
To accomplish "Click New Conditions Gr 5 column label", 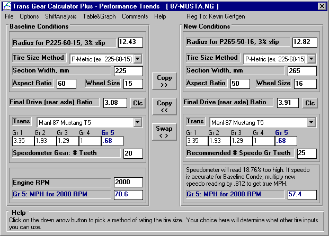I will point(281,133).
